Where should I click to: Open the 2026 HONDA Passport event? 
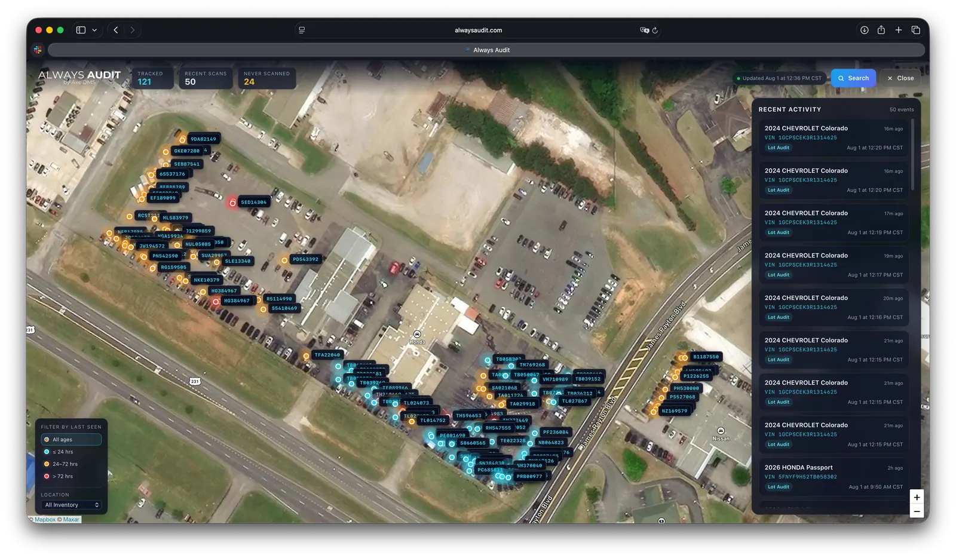834,477
